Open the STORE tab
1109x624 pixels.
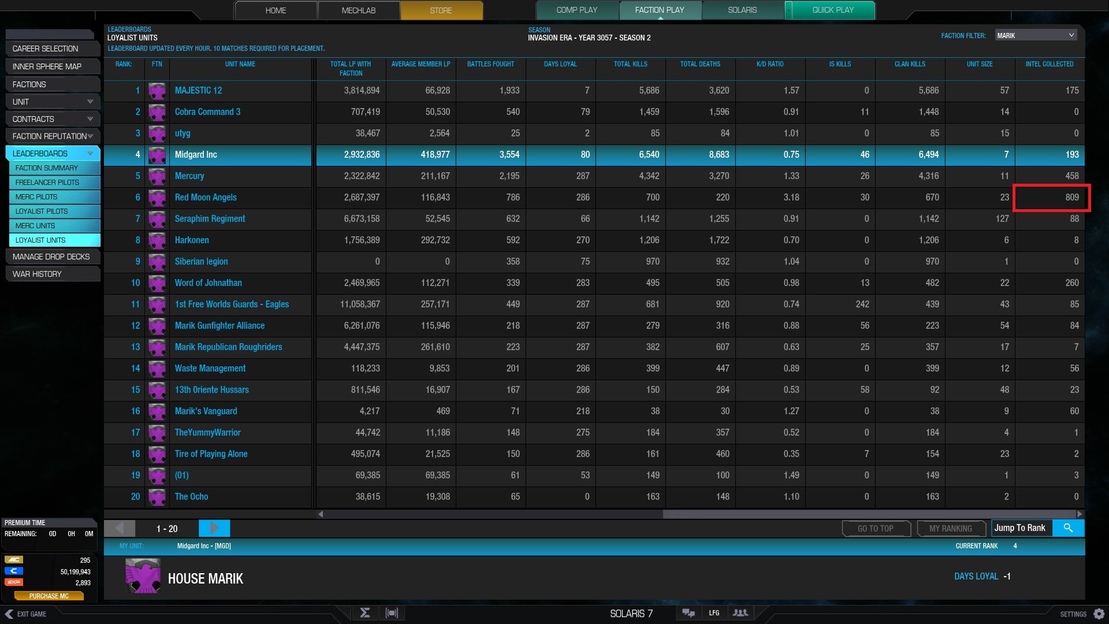click(x=441, y=10)
